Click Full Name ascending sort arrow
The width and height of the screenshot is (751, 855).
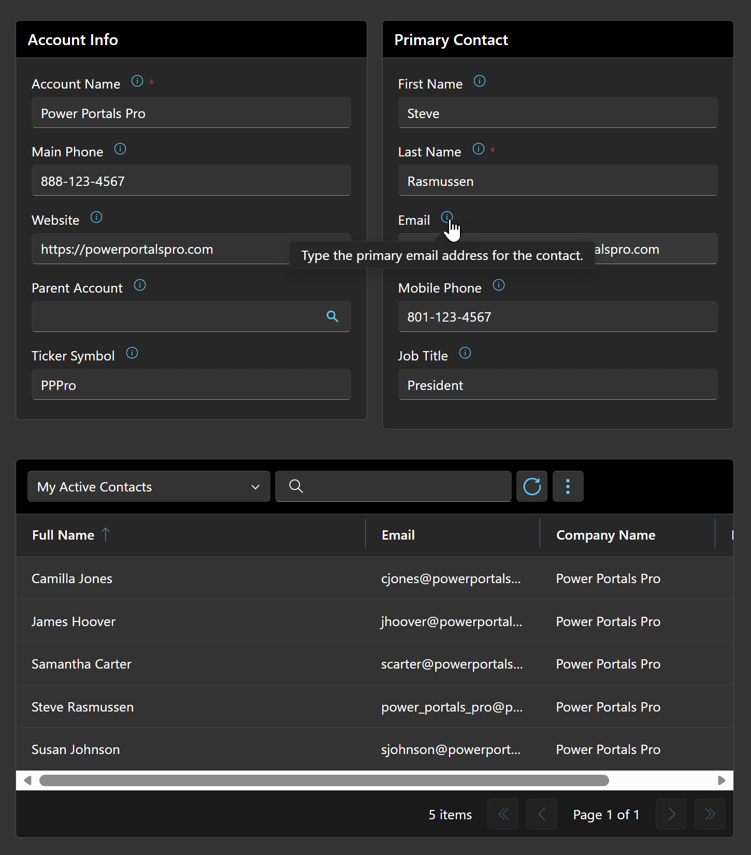coord(106,534)
